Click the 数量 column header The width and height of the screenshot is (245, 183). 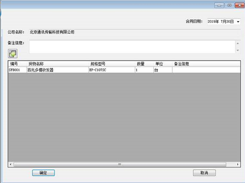pyautogui.click(x=144, y=64)
